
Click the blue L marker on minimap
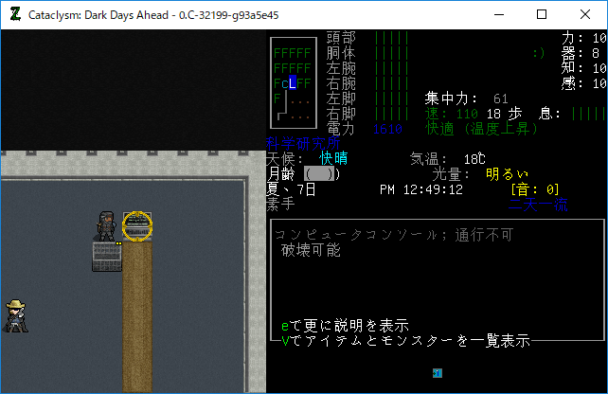294,82
